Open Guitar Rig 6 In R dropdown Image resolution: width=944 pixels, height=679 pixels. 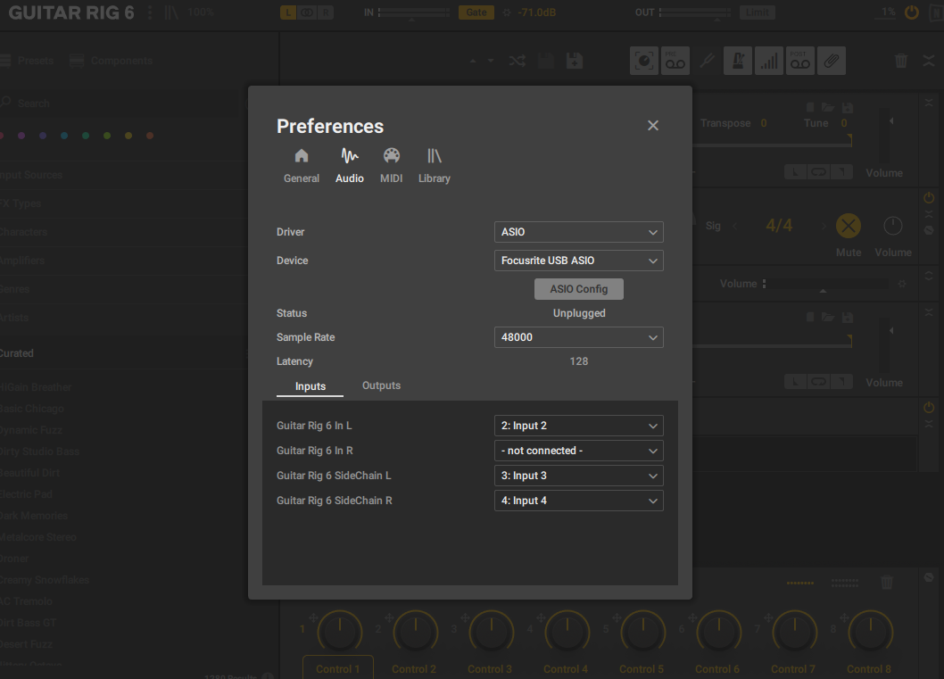coord(578,451)
